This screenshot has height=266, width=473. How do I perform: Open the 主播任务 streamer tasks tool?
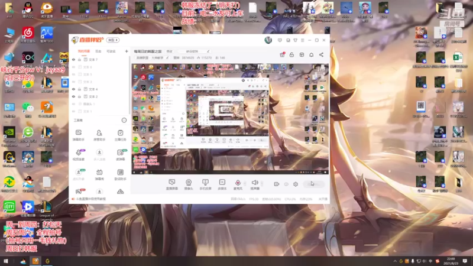[120, 135]
